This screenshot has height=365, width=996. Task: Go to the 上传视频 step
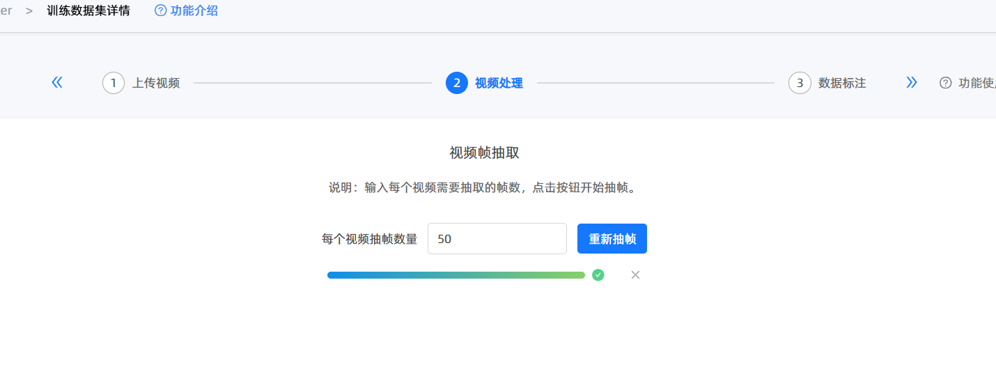click(156, 83)
